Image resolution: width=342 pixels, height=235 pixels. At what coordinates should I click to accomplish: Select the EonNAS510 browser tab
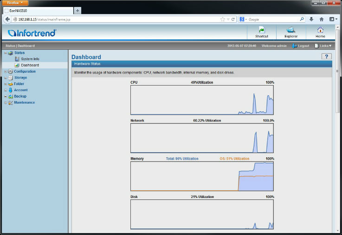pyautogui.click(x=38, y=11)
